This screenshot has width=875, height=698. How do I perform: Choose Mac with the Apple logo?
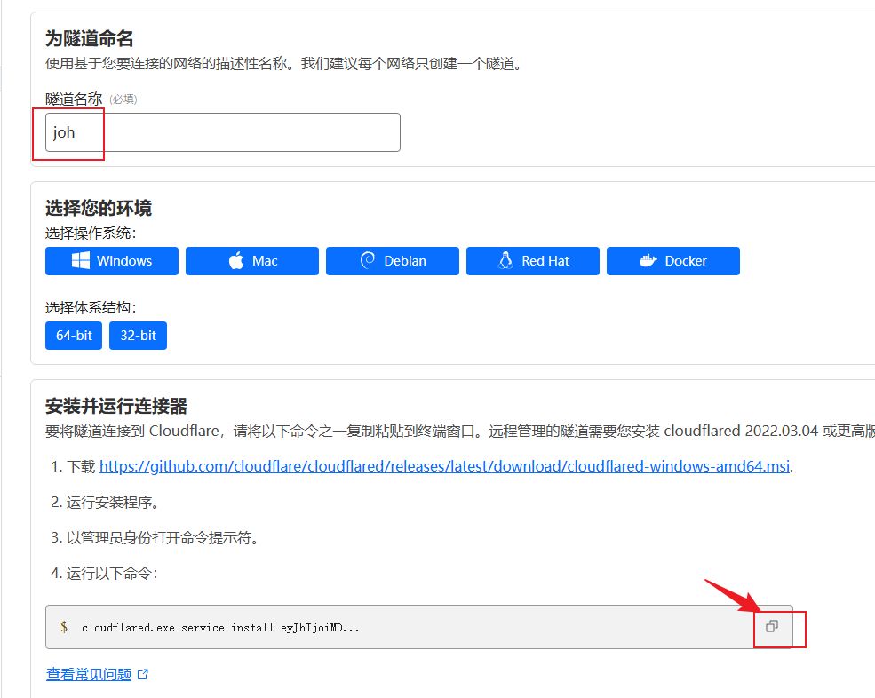(x=252, y=261)
